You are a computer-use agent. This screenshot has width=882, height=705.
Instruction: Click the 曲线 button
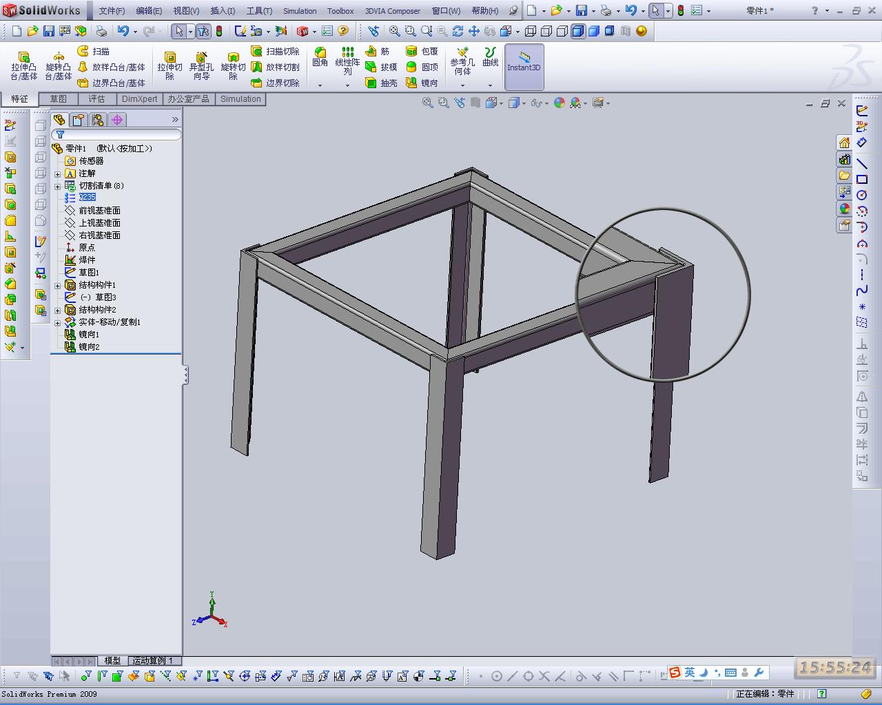[490, 57]
